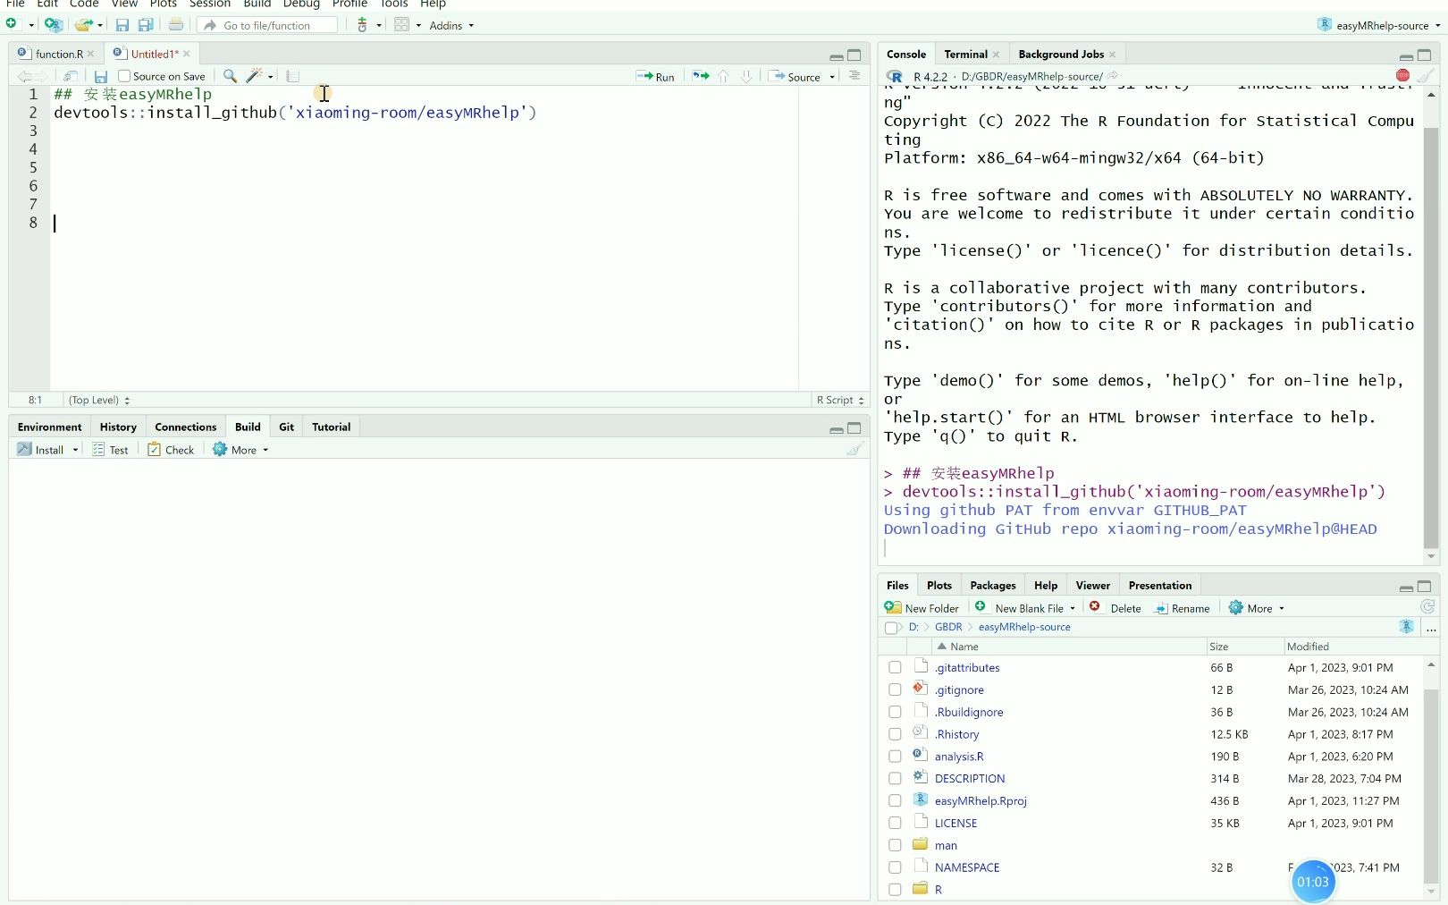Check the .gitignore file checkbox
Screen dimensions: 1448x905
(895, 689)
